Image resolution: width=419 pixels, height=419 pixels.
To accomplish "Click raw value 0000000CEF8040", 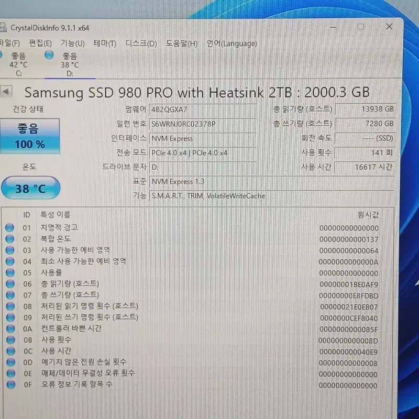I will point(349,318).
